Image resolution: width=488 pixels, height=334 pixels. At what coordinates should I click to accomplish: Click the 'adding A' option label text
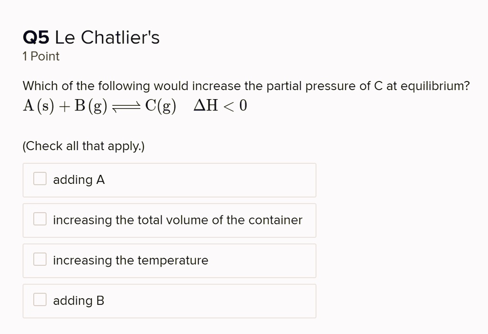coord(79,180)
